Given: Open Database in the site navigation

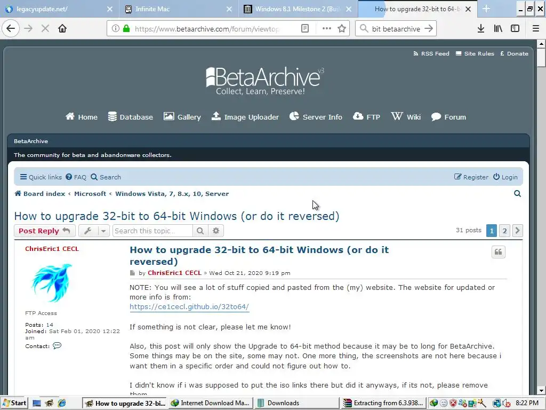Looking at the screenshot, I should click(130, 117).
